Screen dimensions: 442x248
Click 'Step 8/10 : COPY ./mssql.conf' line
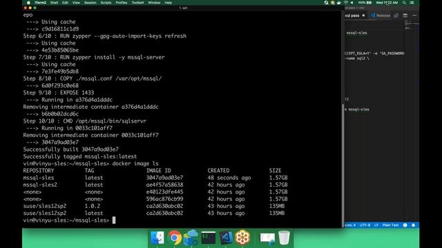[x=93, y=79]
